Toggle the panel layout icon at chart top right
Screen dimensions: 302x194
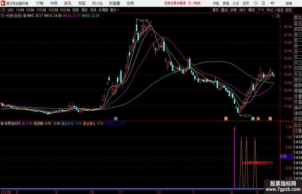point(278,16)
